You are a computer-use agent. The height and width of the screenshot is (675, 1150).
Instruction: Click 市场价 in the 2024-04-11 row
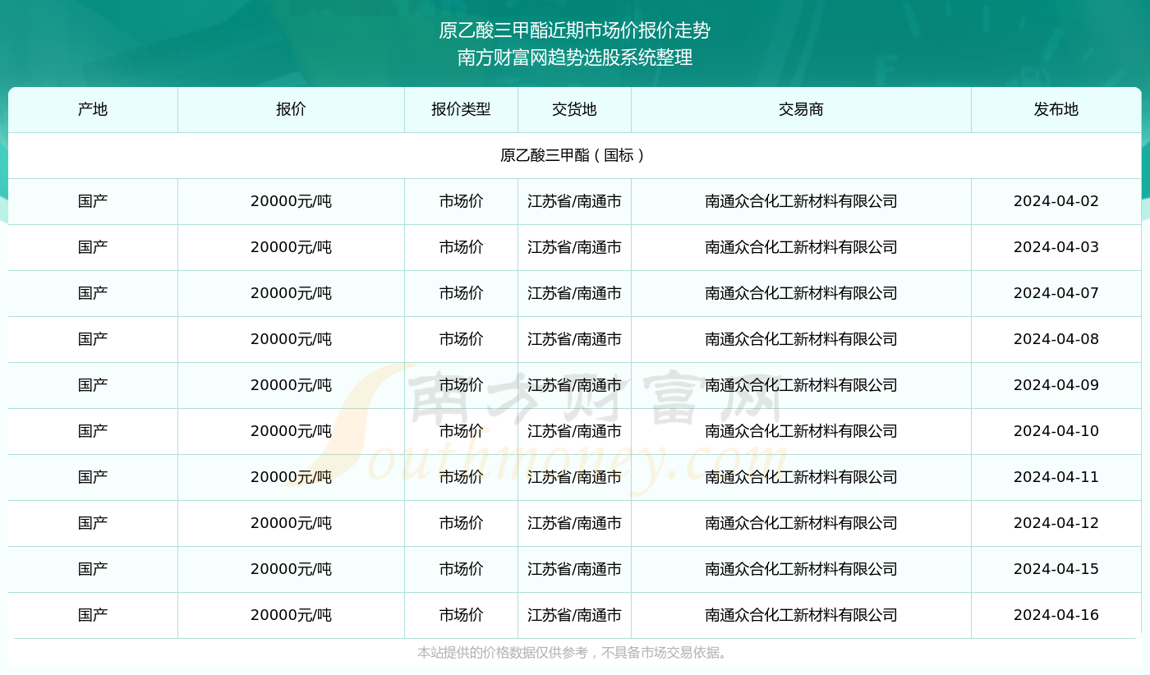[x=461, y=477]
